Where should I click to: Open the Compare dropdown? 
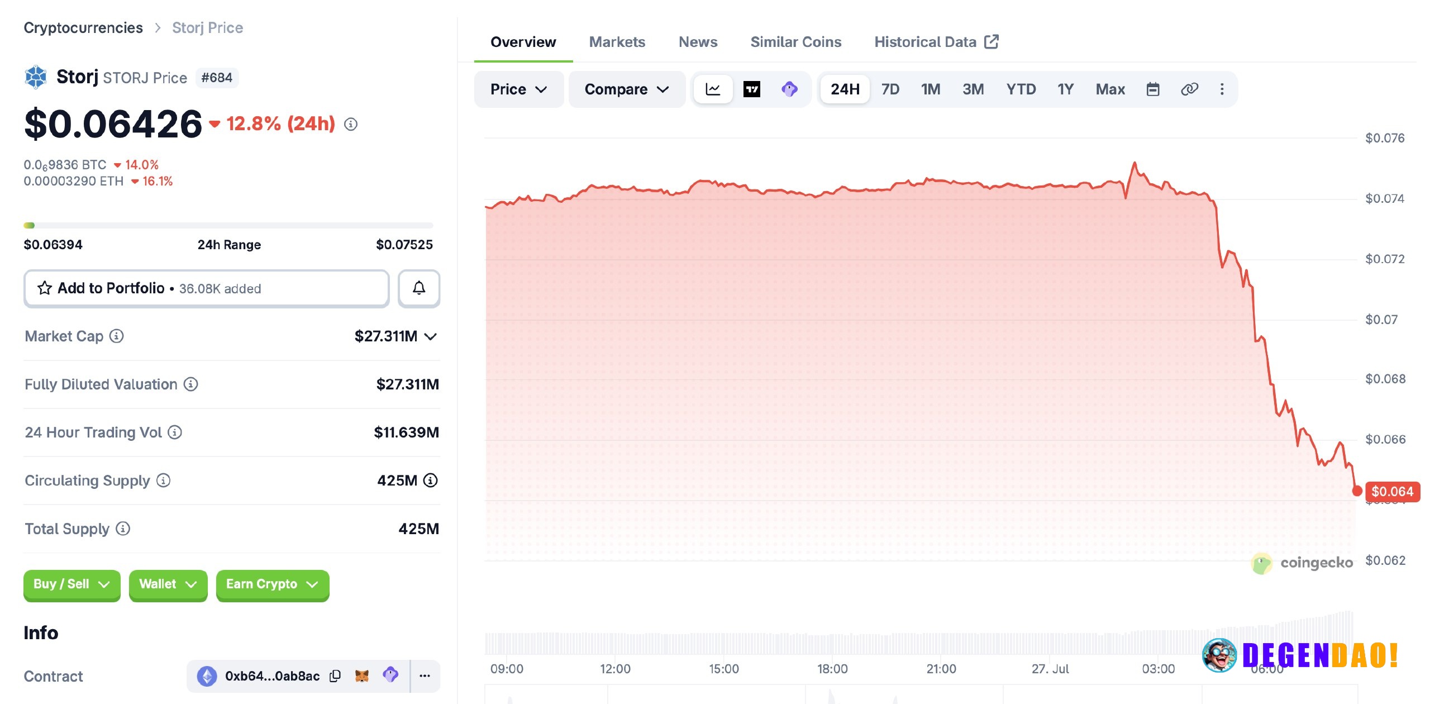pos(627,89)
